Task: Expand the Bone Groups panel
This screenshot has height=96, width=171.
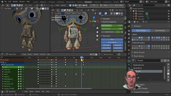Action: pos(132,52)
